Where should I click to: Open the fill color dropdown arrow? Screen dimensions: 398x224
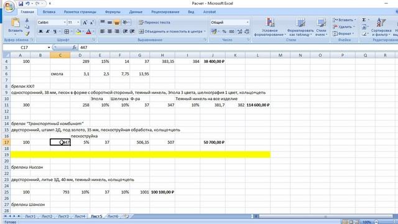(x=83, y=32)
